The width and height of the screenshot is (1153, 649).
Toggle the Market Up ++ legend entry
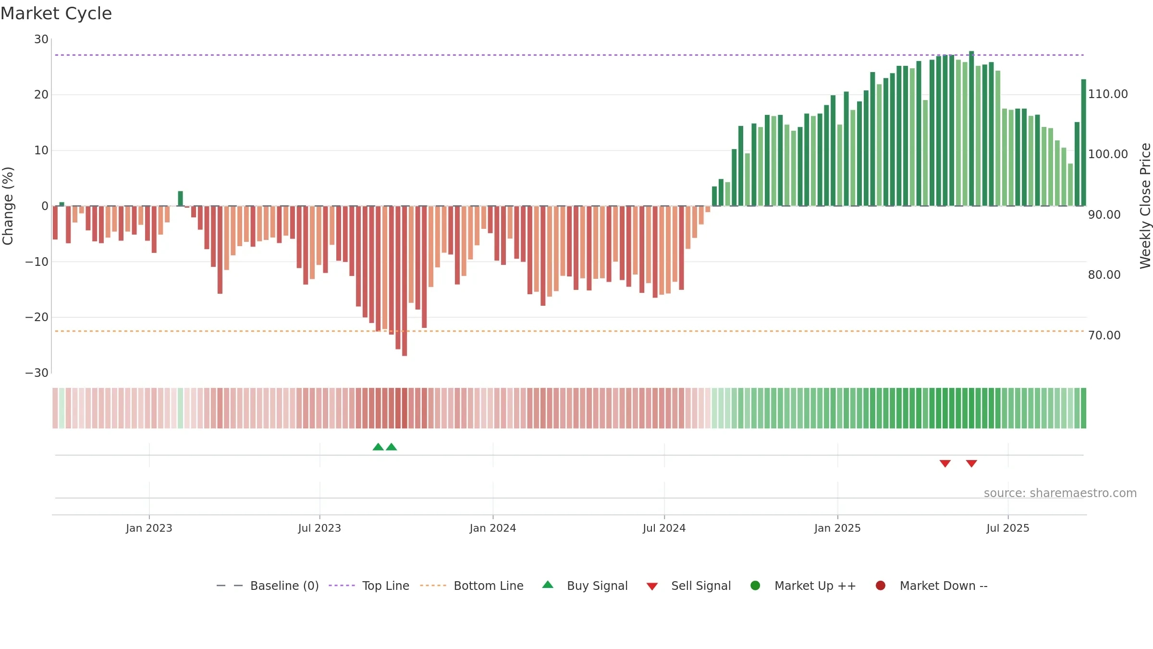(803, 586)
